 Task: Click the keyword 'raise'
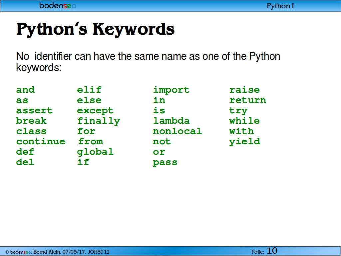[x=245, y=90]
